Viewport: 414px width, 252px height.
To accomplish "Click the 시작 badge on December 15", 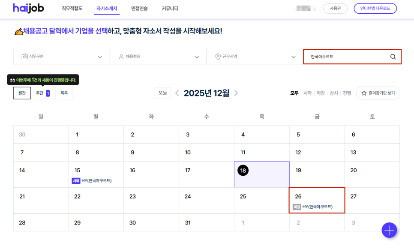I will point(76,181).
